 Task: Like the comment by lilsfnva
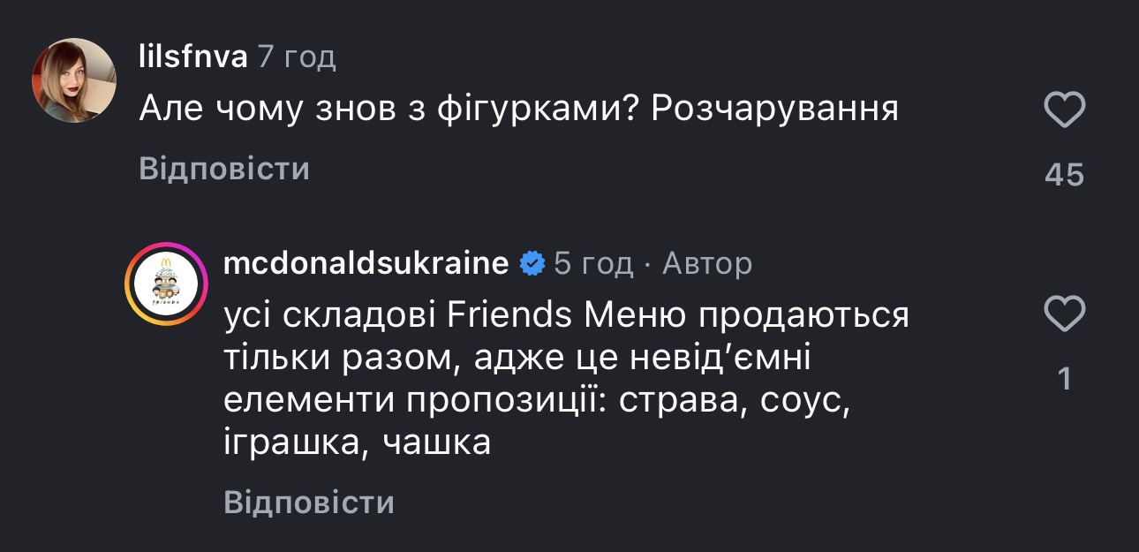[x=1064, y=112]
